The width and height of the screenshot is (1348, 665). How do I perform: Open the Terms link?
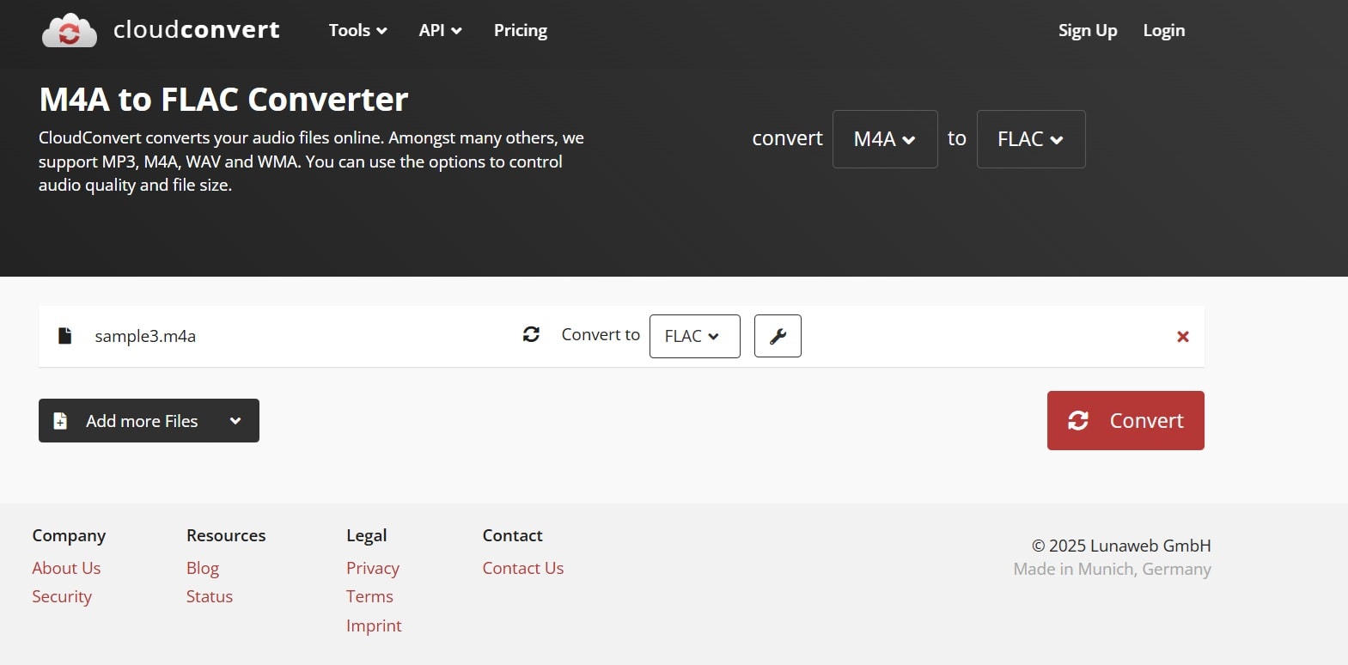click(x=369, y=596)
